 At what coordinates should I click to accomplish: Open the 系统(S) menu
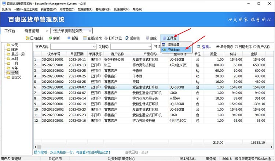coord(6,9)
